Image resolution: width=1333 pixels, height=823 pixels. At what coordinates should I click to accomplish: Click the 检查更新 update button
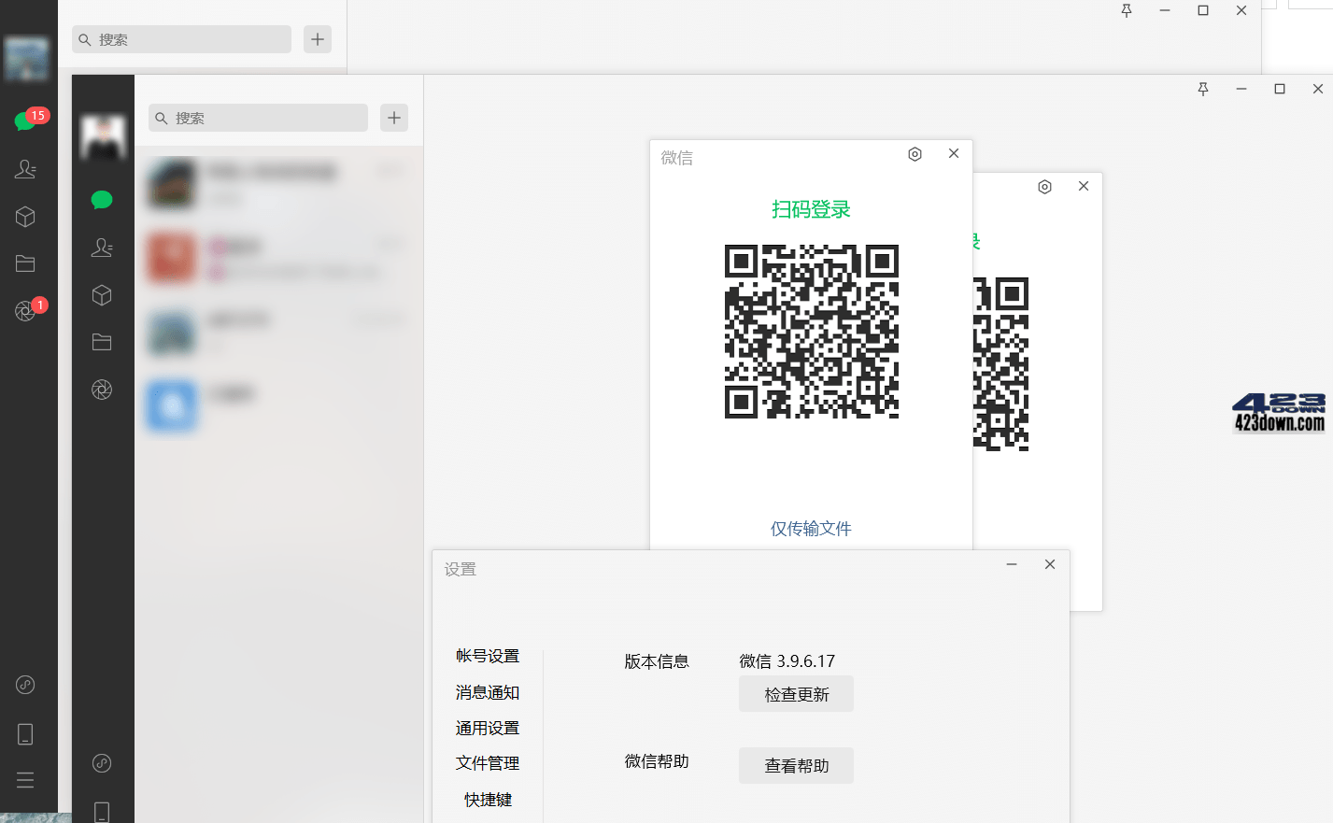796,693
